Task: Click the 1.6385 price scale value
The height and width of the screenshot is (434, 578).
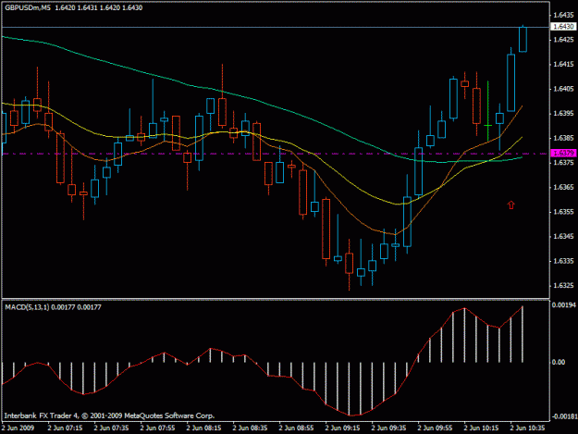Action: pos(563,138)
